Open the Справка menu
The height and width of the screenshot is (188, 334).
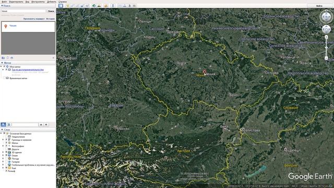pyautogui.click(x=63, y=2)
